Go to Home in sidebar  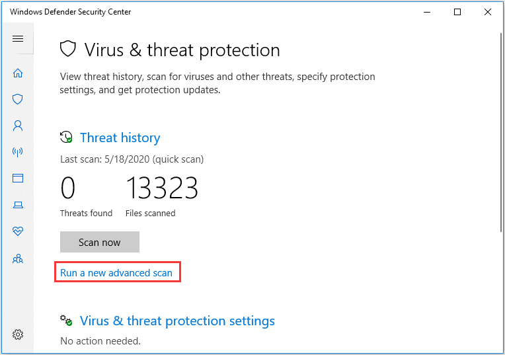click(18, 73)
